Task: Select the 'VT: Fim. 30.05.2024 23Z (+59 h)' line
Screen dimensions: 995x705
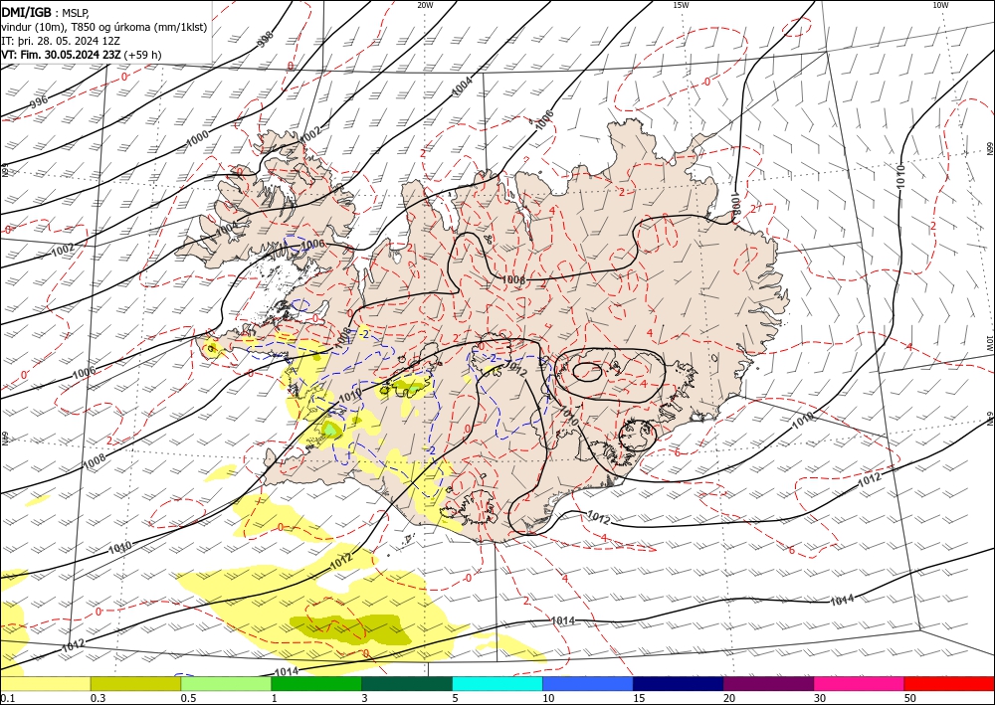Action: tap(82, 55)
